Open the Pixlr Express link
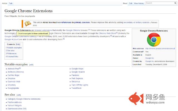 [x=77, y=79]
